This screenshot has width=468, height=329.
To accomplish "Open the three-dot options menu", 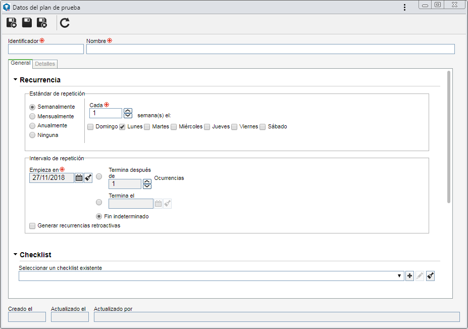I will point(404,7).
